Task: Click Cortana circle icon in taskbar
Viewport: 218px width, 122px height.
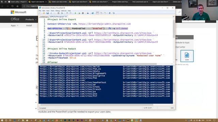Action: [6, 120]
